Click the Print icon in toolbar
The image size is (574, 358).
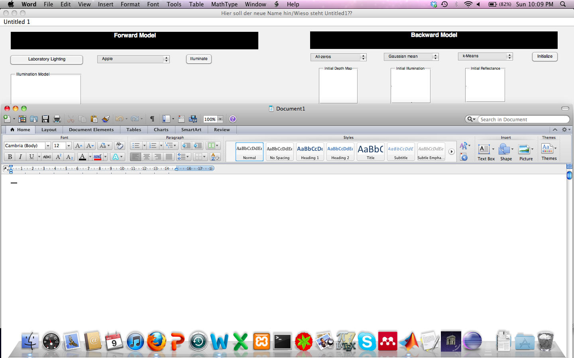57,119
